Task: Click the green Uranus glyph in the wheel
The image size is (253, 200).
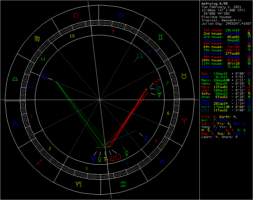Action: click(159, 94)
